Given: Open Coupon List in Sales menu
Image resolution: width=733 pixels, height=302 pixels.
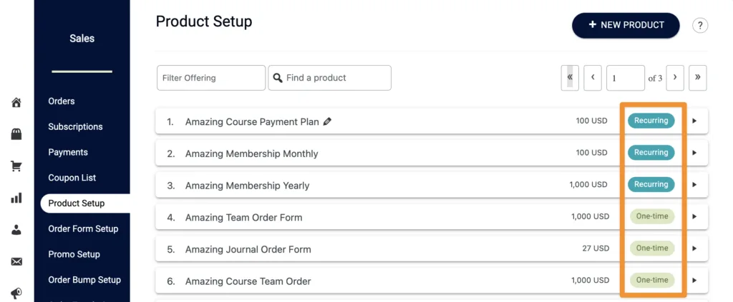Looking at the screenshot, I should tap(72, 178).
